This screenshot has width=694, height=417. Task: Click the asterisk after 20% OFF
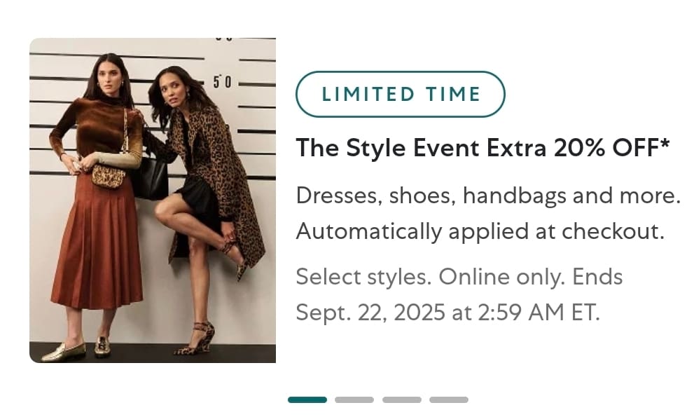tap(665, 144)
